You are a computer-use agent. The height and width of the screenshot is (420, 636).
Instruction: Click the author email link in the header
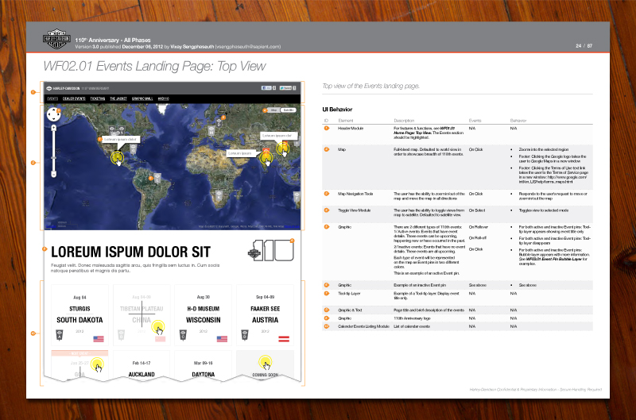pos(248,47)
